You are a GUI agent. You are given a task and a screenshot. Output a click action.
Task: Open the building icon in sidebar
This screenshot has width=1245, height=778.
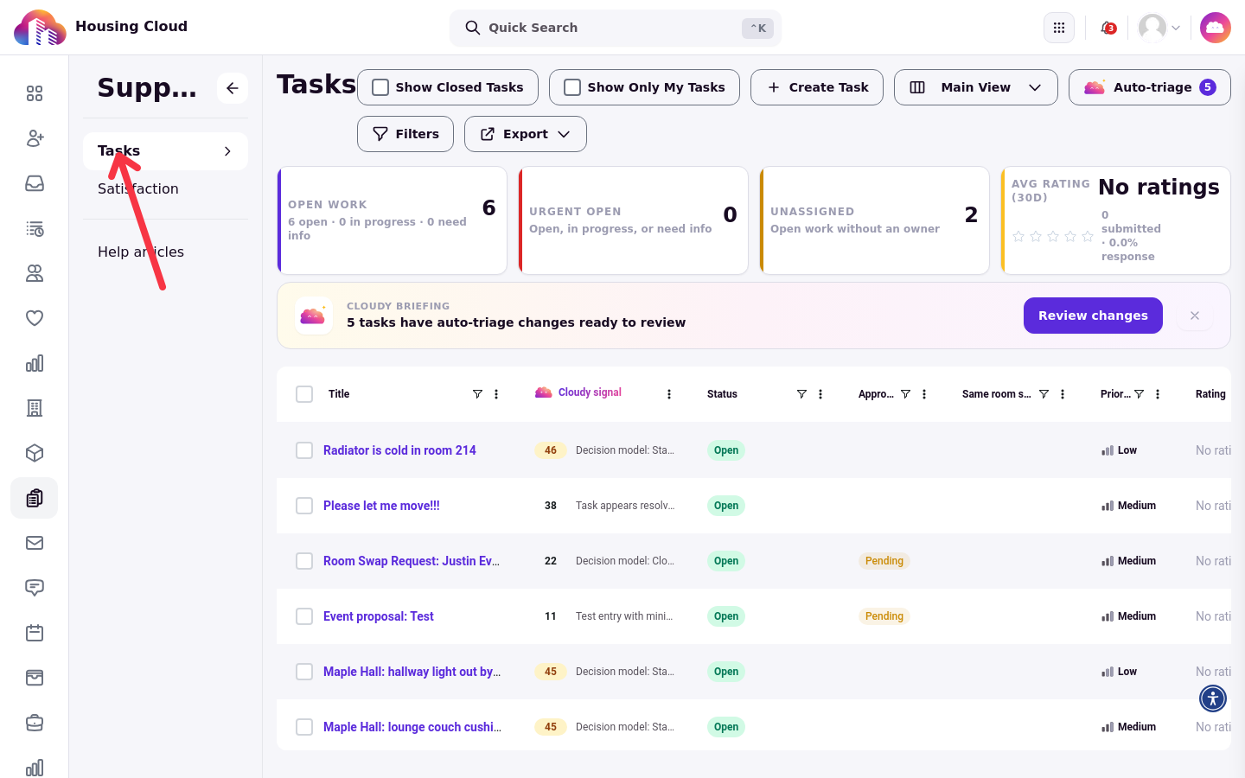pos(35,408)
